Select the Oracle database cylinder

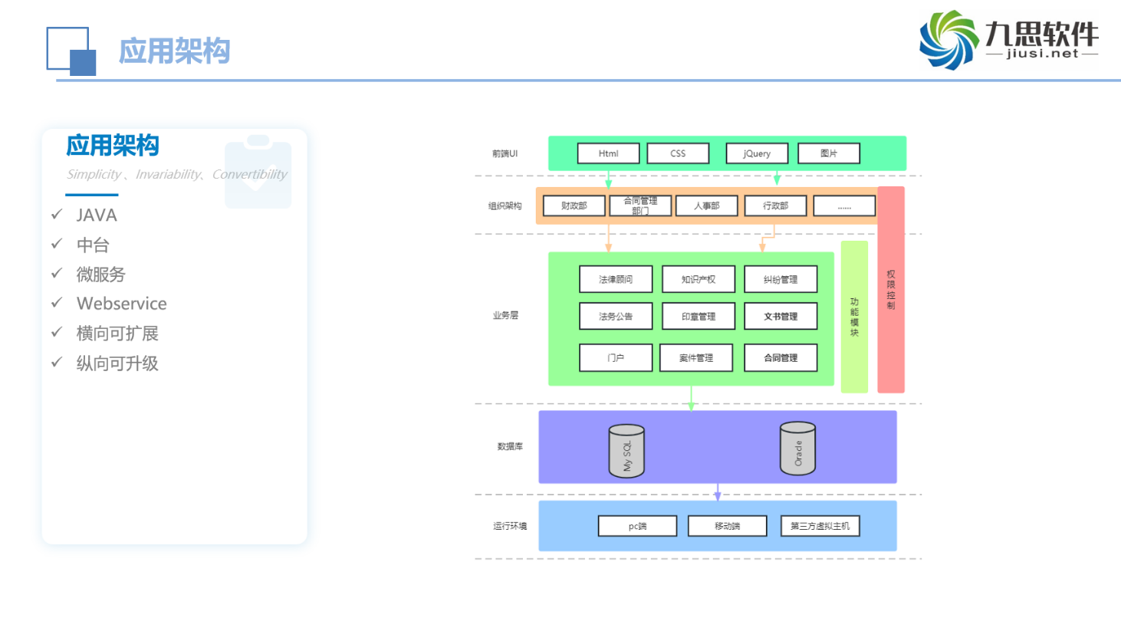pyautogui.click(x=797, y=449)
